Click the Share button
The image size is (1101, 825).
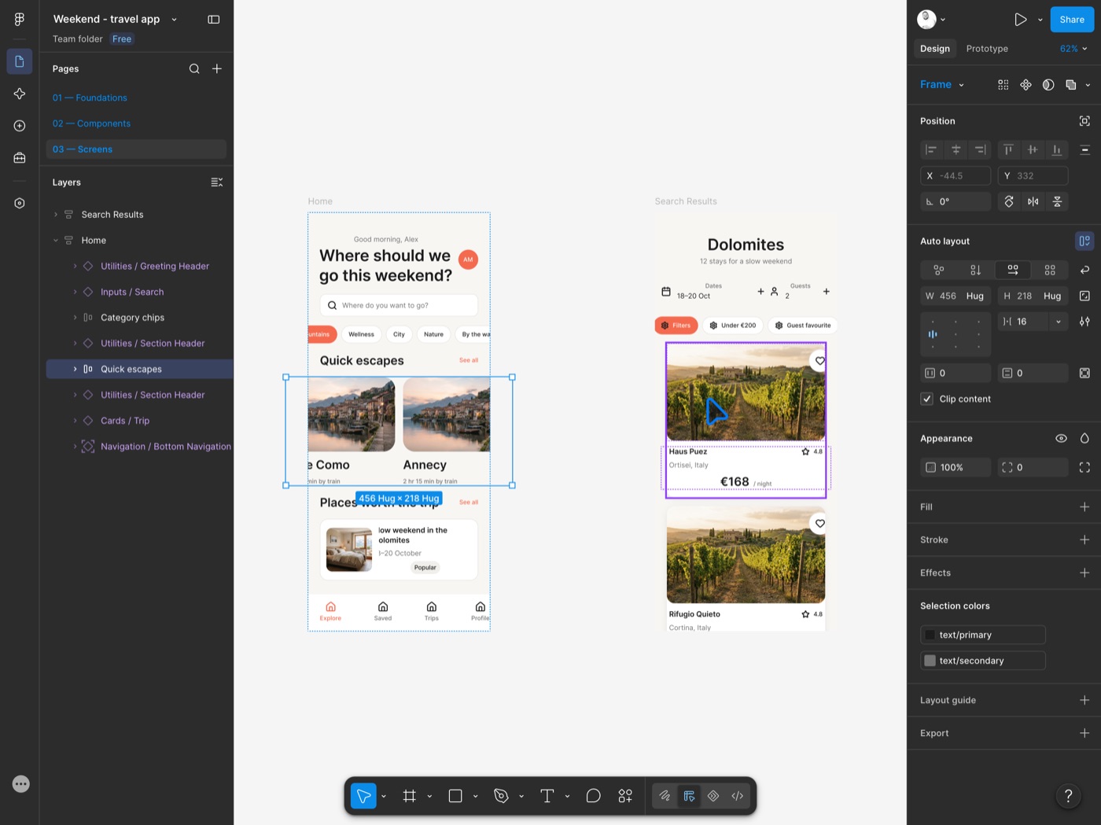pos(1072,20)
